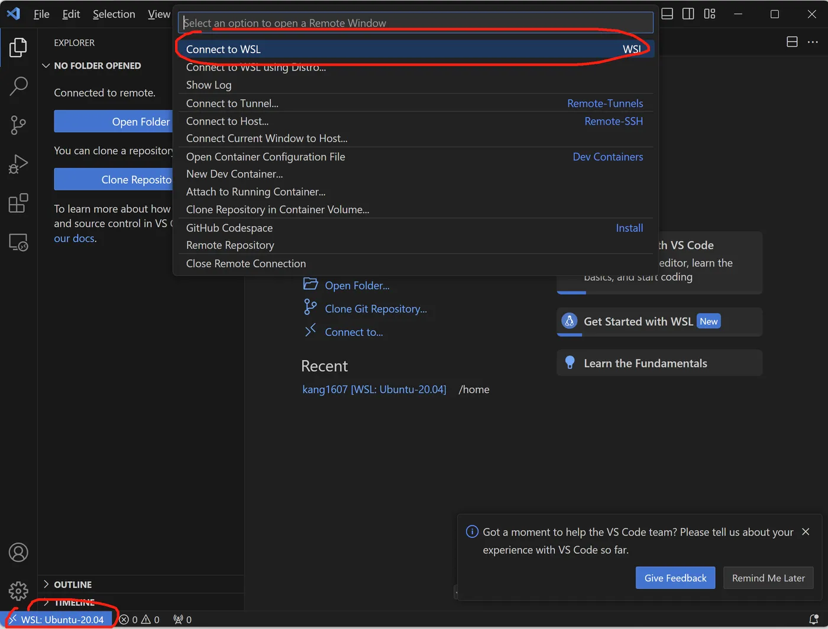The width and height of the screenshot is (828, 629).
Task: Click the forwarded ports status item
Action: (182, 620)
